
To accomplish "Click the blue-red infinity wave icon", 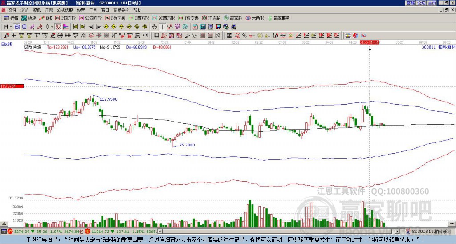I will [363, 36].
